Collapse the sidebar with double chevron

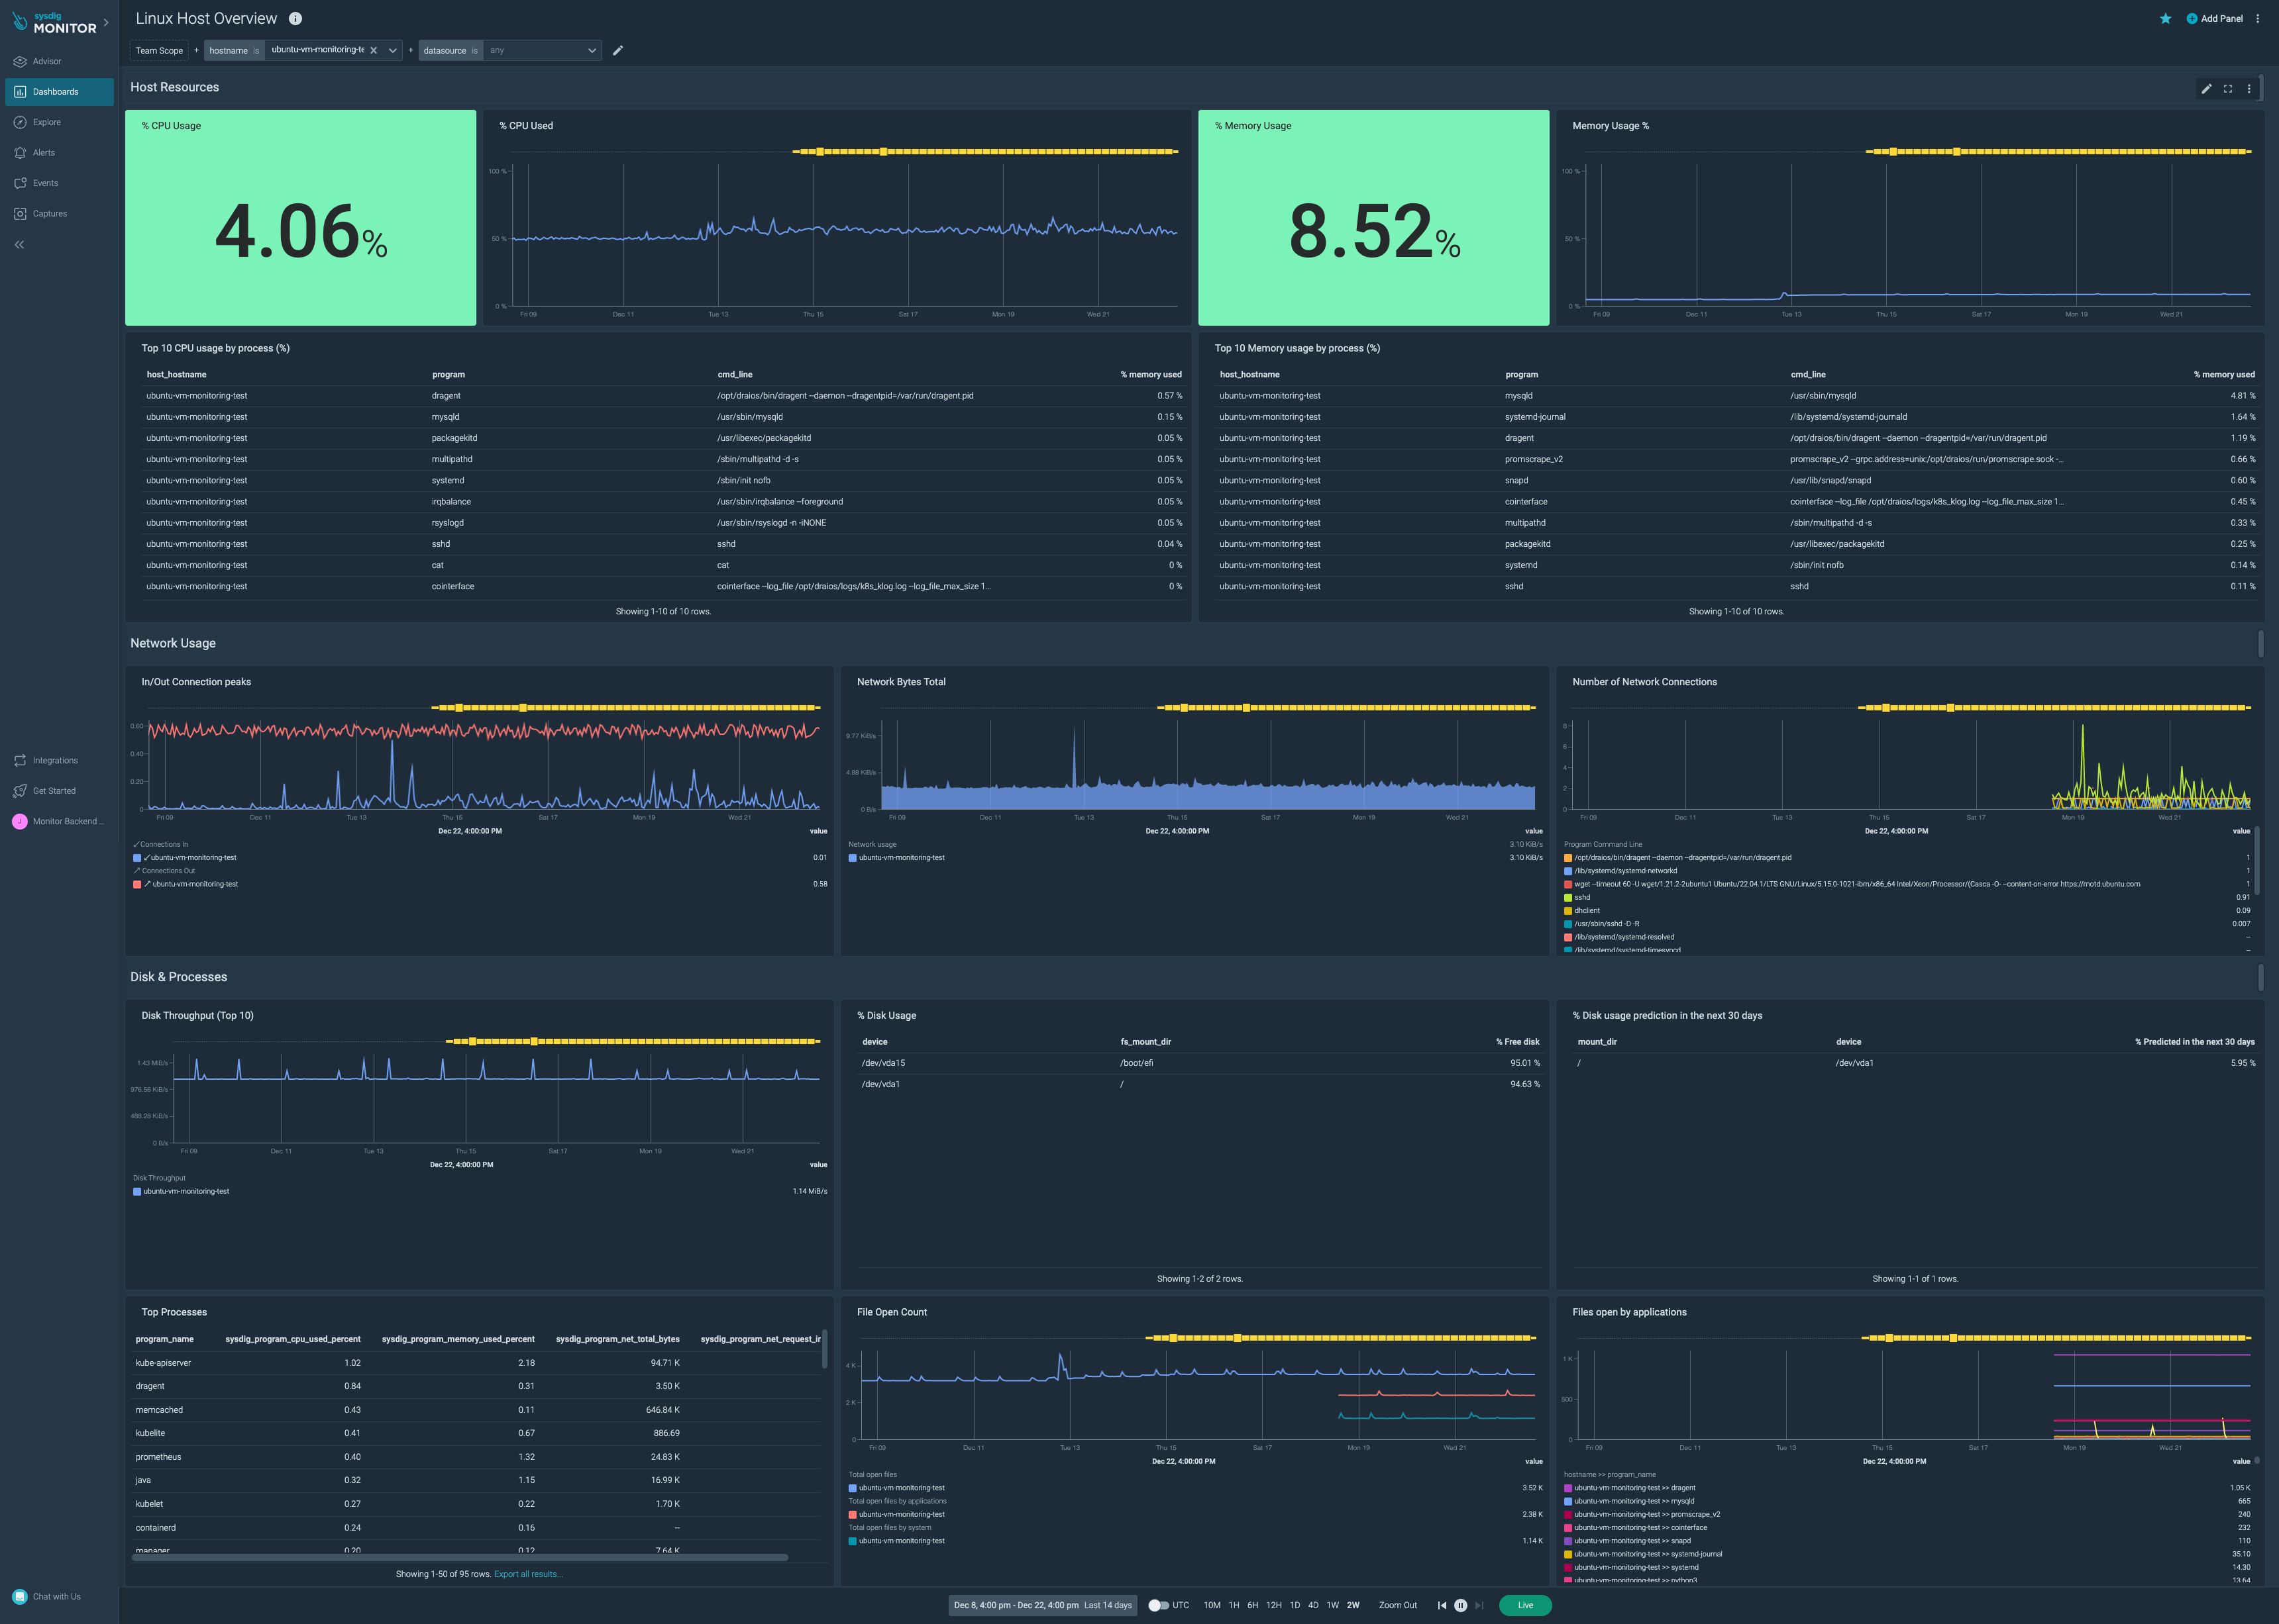point(19,245)
